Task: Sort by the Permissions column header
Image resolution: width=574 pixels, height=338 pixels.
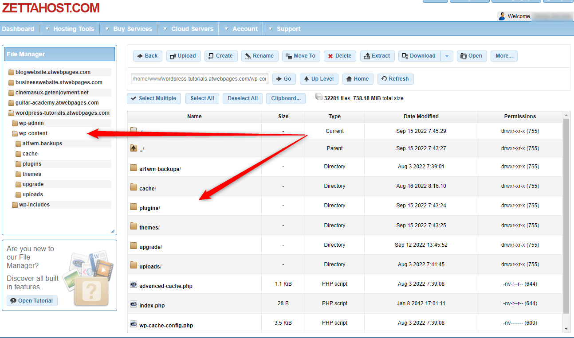Action: (x=520, y=117)
